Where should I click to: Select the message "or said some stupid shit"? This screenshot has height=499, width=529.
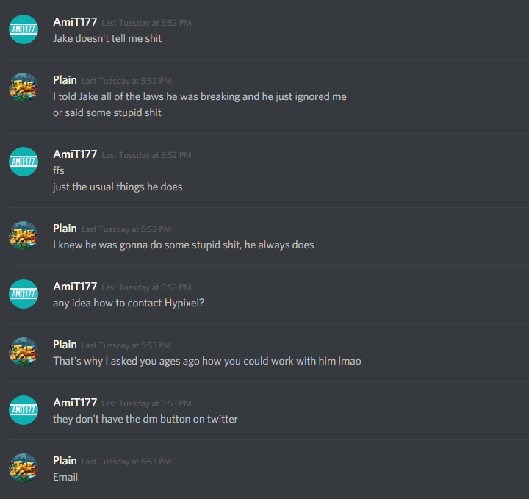(107, 112)
